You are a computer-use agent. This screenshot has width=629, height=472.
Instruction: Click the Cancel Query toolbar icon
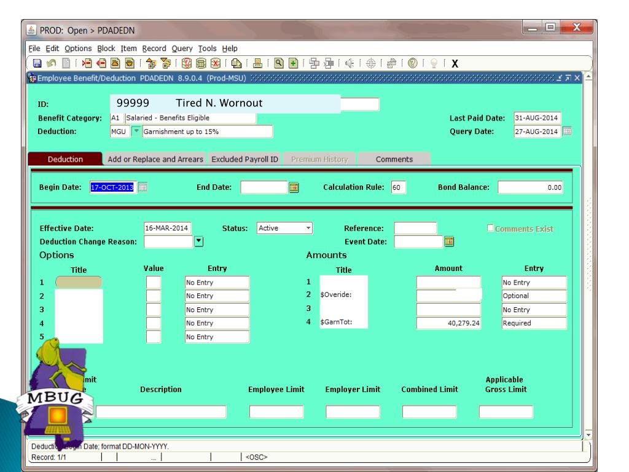click(216, 63)
